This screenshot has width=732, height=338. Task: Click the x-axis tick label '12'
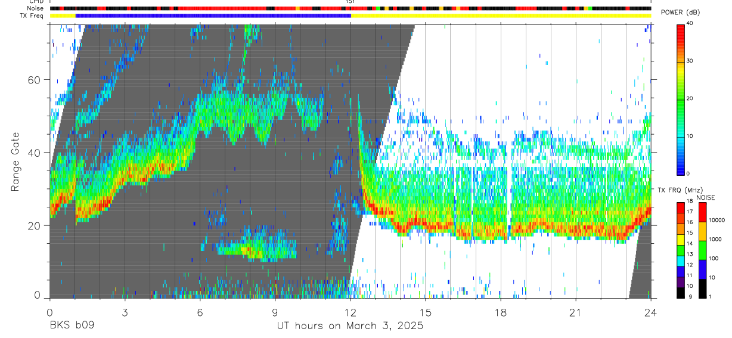point(351,313)
